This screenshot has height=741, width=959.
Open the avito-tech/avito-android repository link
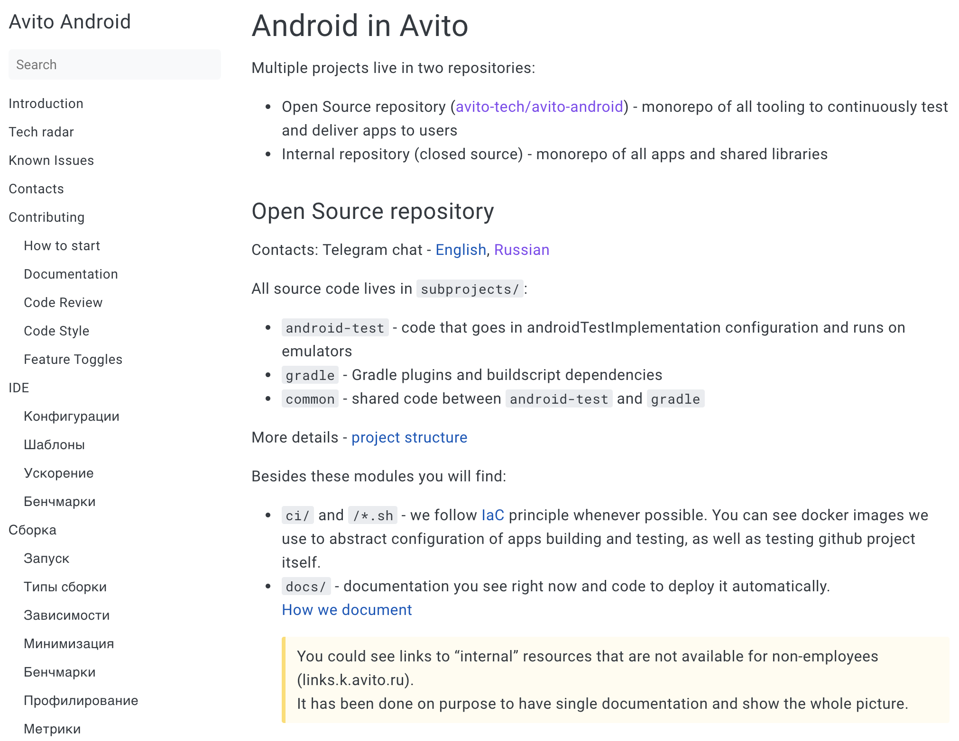pos(540,107)
